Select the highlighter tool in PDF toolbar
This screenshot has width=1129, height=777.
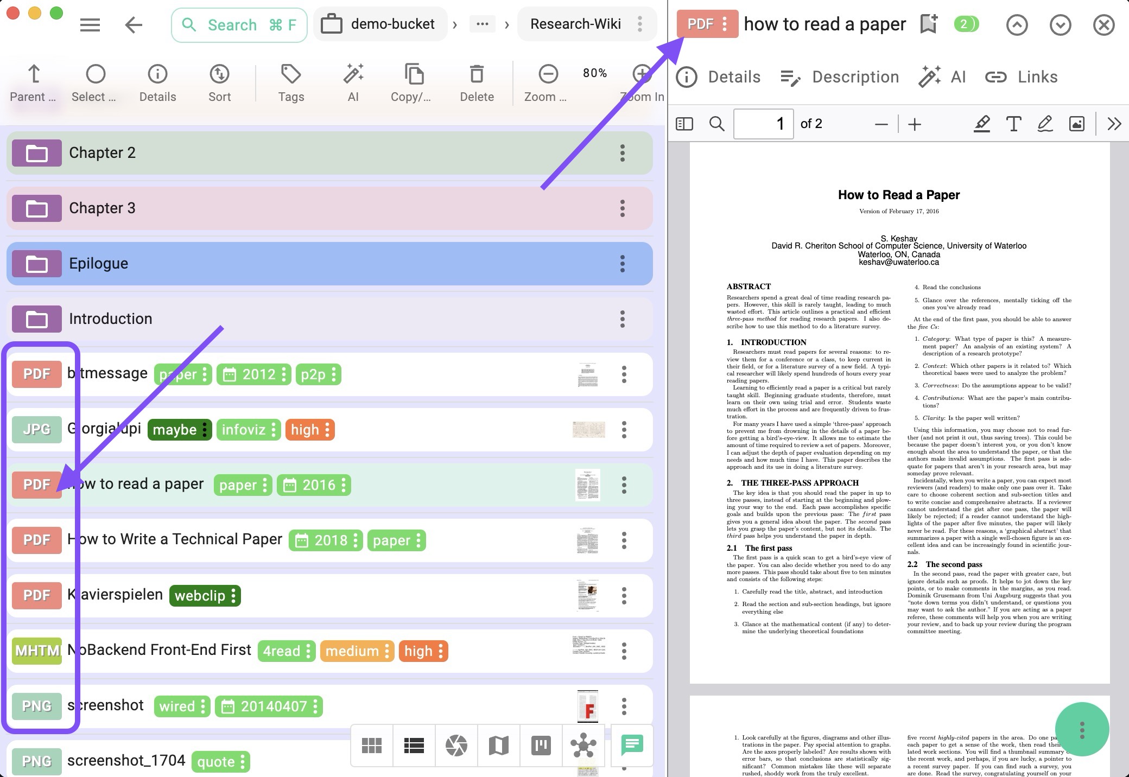tap(982, 124)
